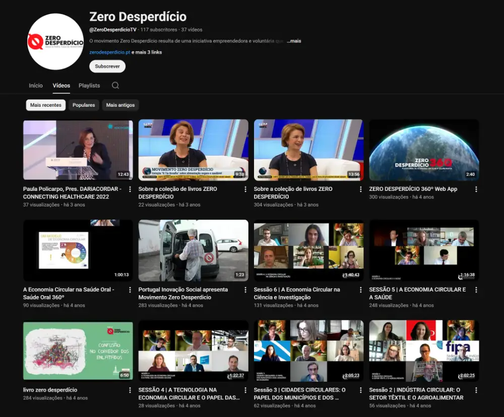Open the Zero Desperdício channel avatar

tap(55, 41)
